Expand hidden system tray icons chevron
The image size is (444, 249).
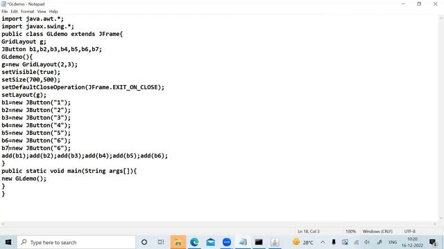click(323, 242)
